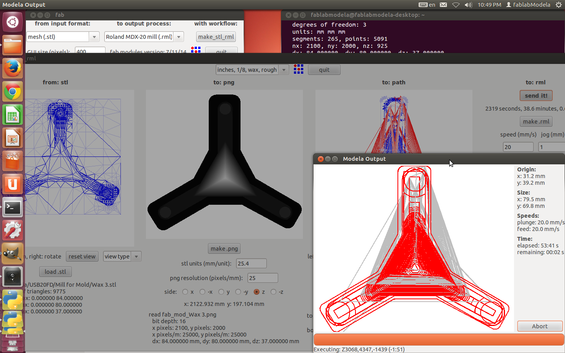Click the 'read fab_mod_Wax 3.png' text
Screen dimensions: 565x353
182,315
